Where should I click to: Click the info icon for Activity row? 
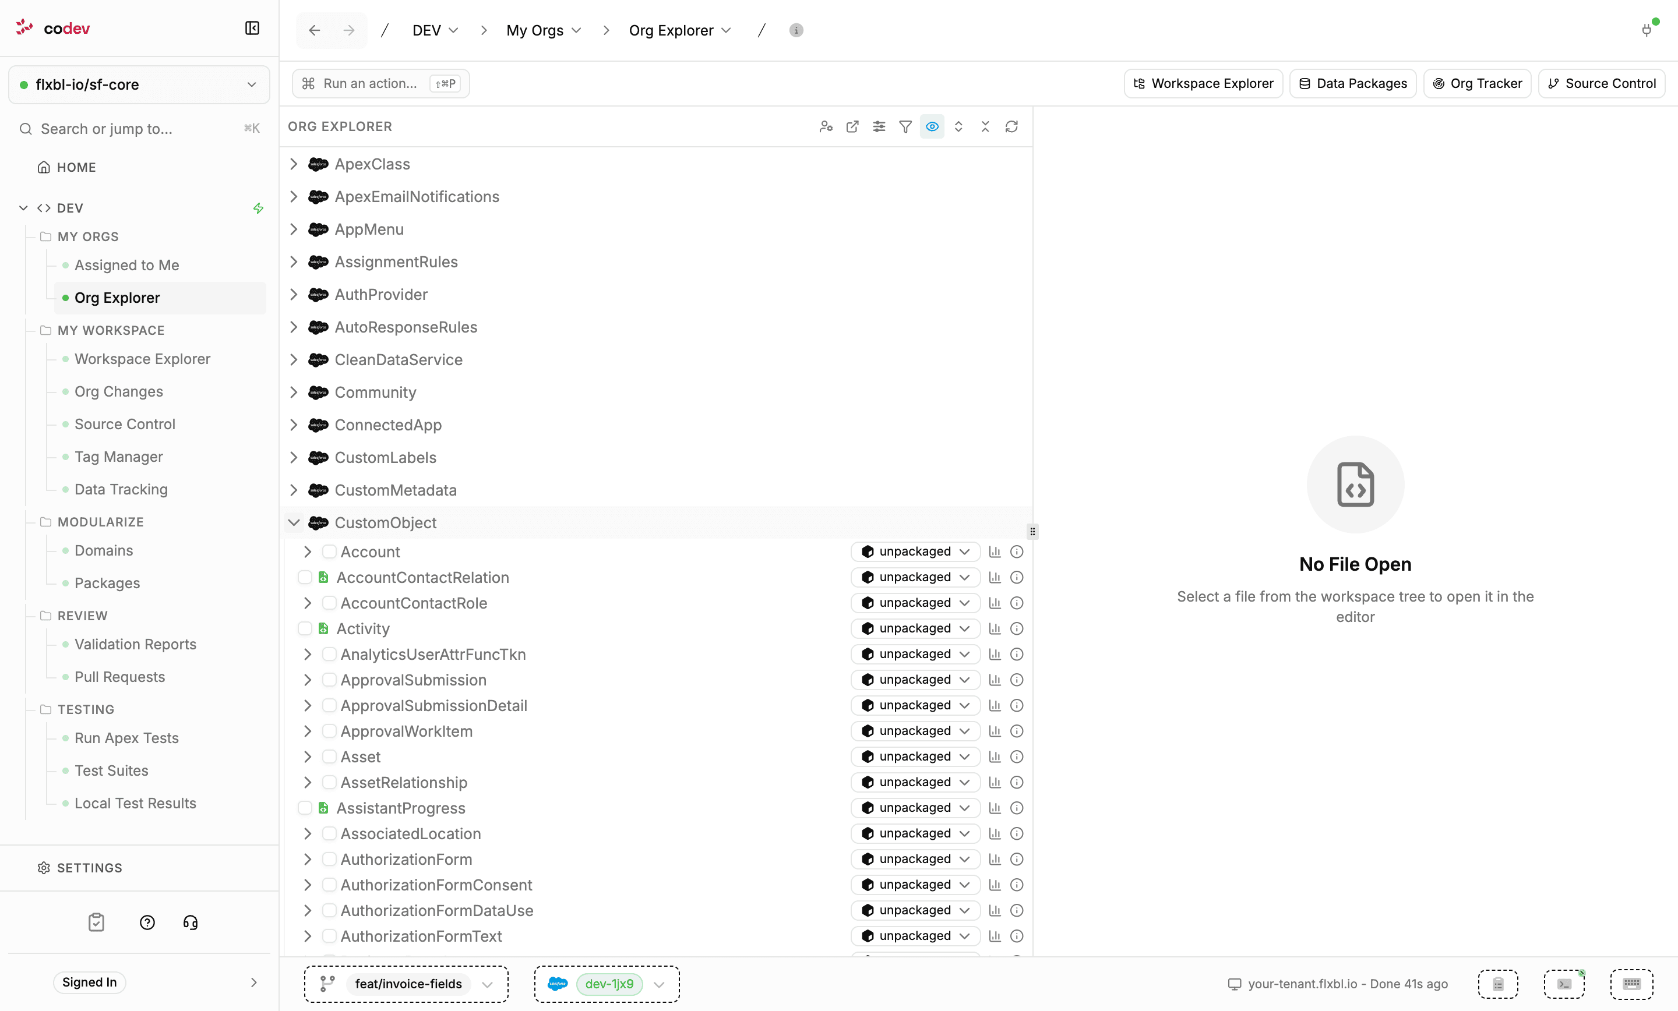point(1016,628)
